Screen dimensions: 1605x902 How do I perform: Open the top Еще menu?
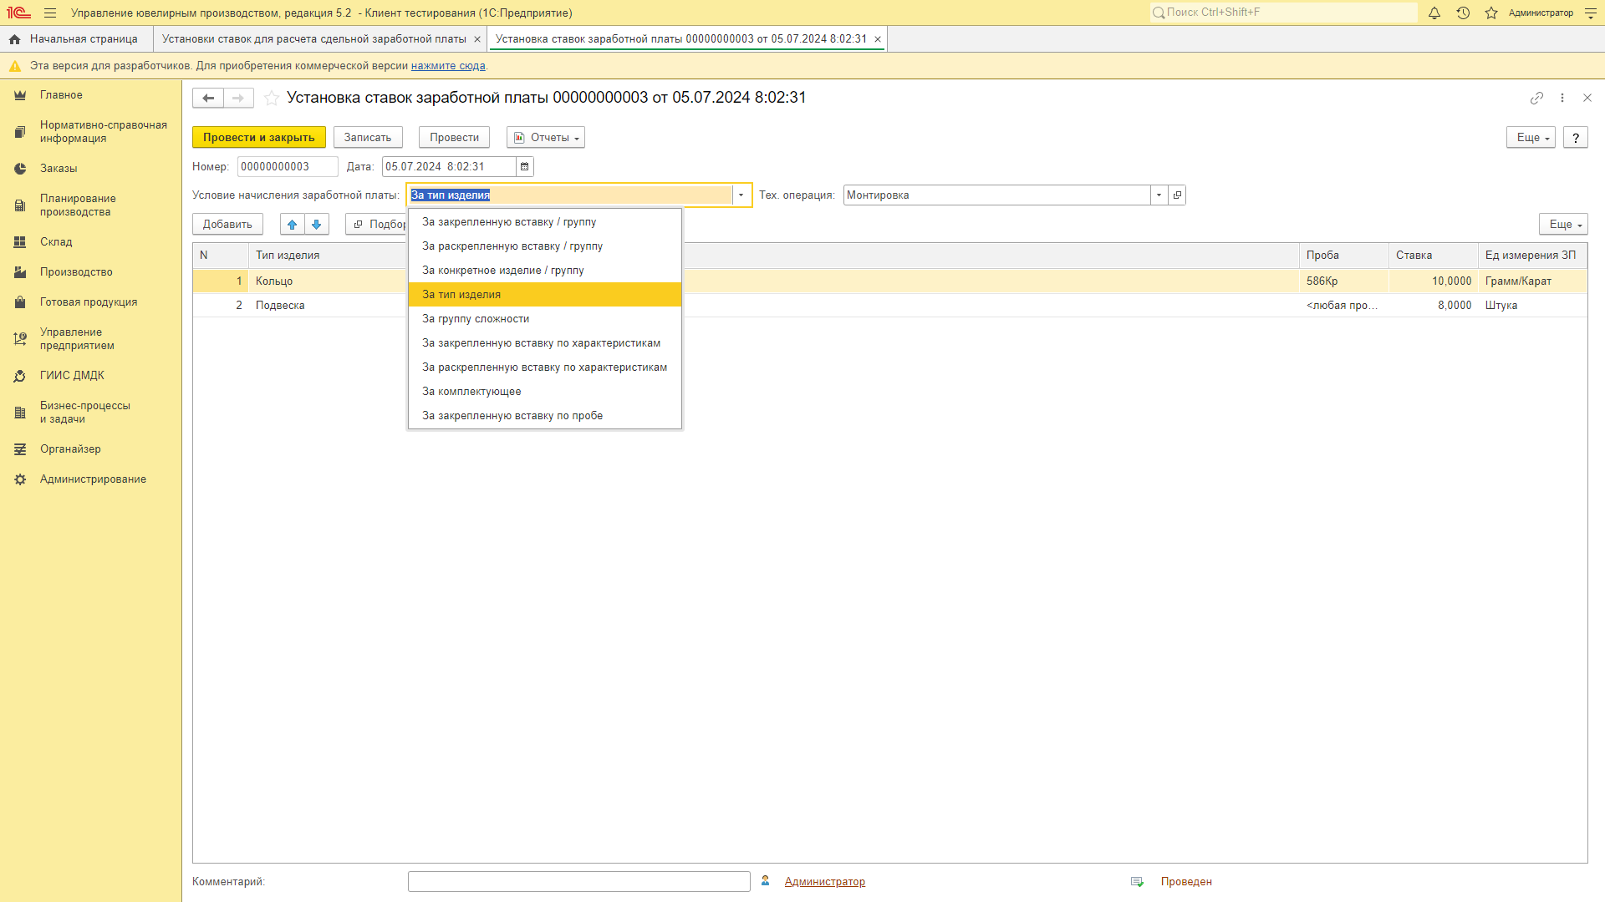pos(1531,138)
